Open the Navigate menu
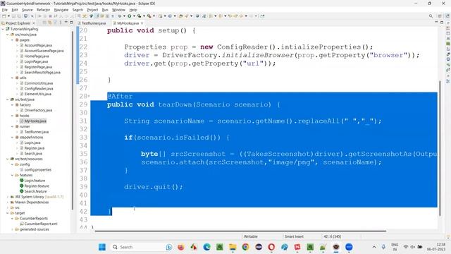Viewport: 451px width, 254px height. pyautogui.click(x=61, y=10)
